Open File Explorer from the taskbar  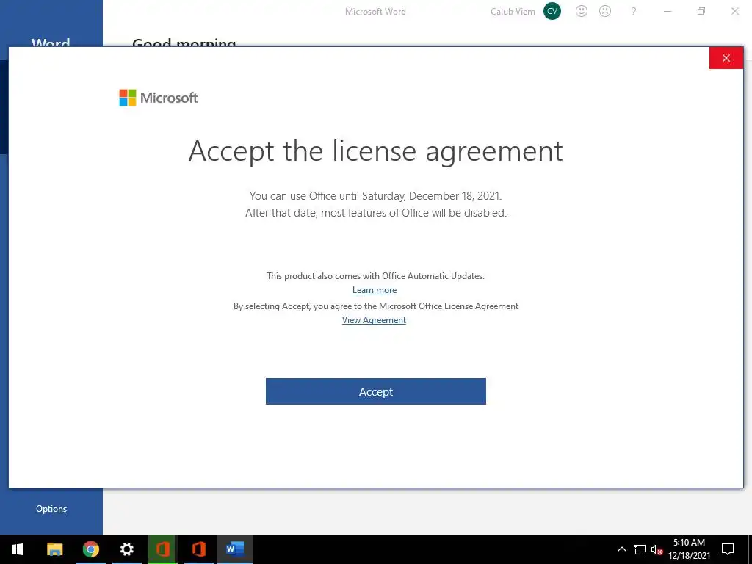coord(54,549)
